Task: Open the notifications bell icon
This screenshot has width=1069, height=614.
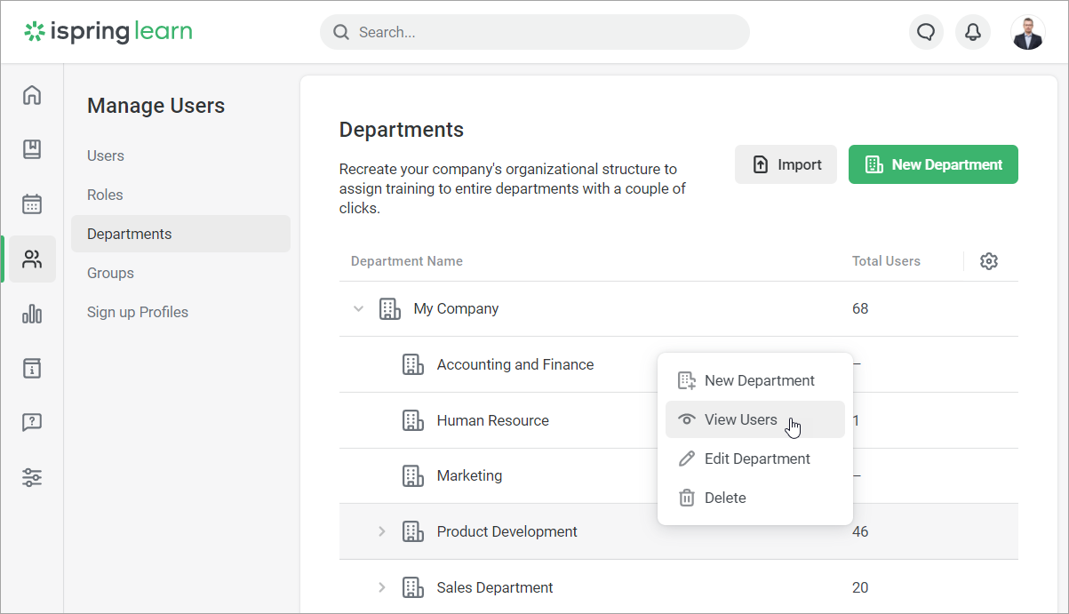Action: pos(973,32)
